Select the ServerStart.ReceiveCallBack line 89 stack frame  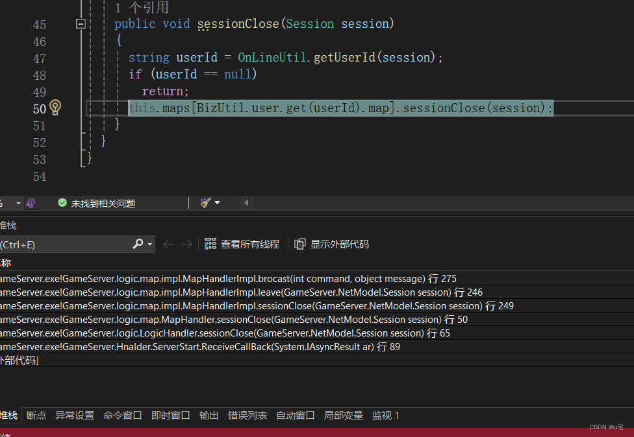[x=195, y=347]
